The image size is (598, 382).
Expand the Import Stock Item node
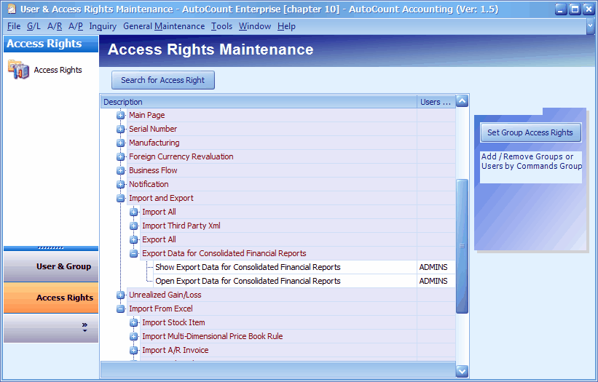[x=134, y=322]
